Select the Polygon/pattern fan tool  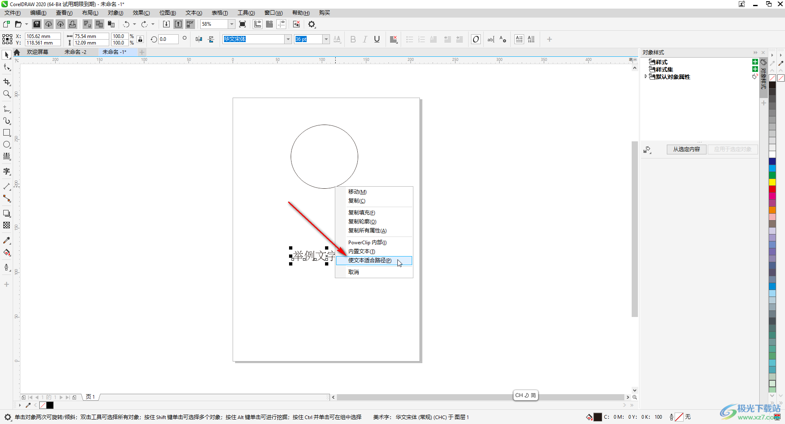click(x=7, y=156)
